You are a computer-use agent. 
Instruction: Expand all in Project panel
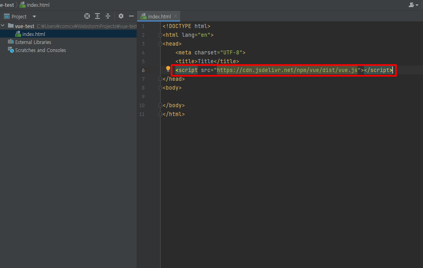[x=97, y=16]
